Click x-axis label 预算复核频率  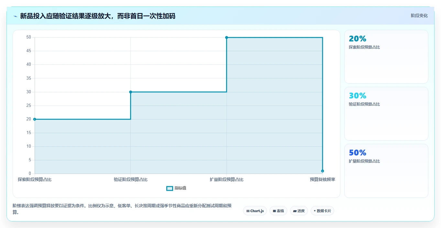coord(323,179)
